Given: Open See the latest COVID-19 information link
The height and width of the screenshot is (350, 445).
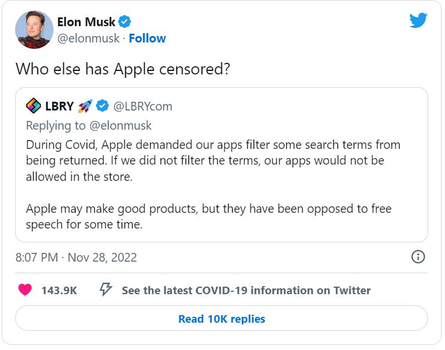Looking at the screenshot, I should pos(246,291).
